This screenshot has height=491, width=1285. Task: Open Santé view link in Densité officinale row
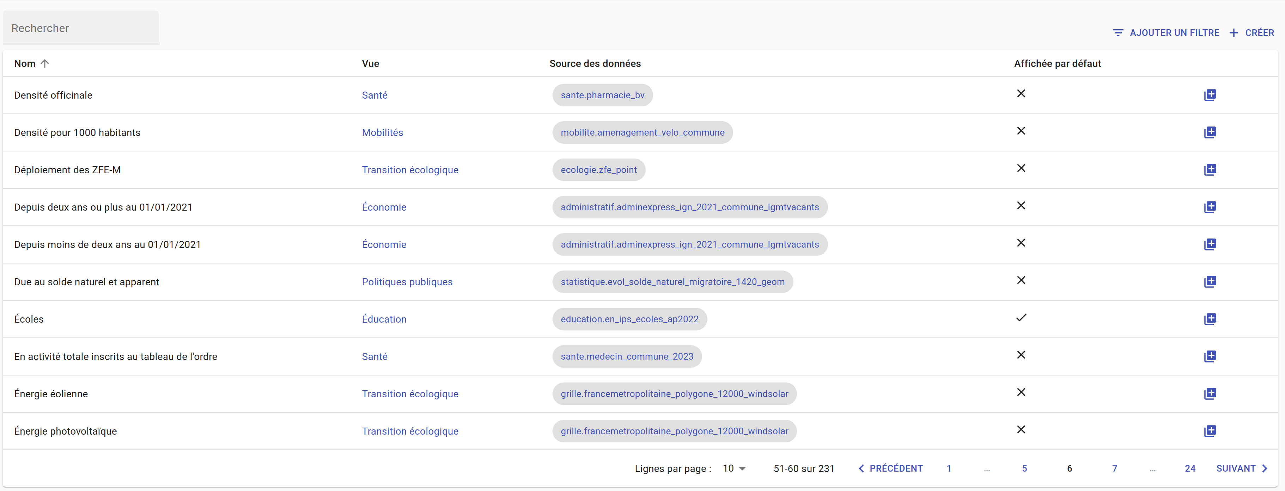pyautogui.click(x=374, y=95)
